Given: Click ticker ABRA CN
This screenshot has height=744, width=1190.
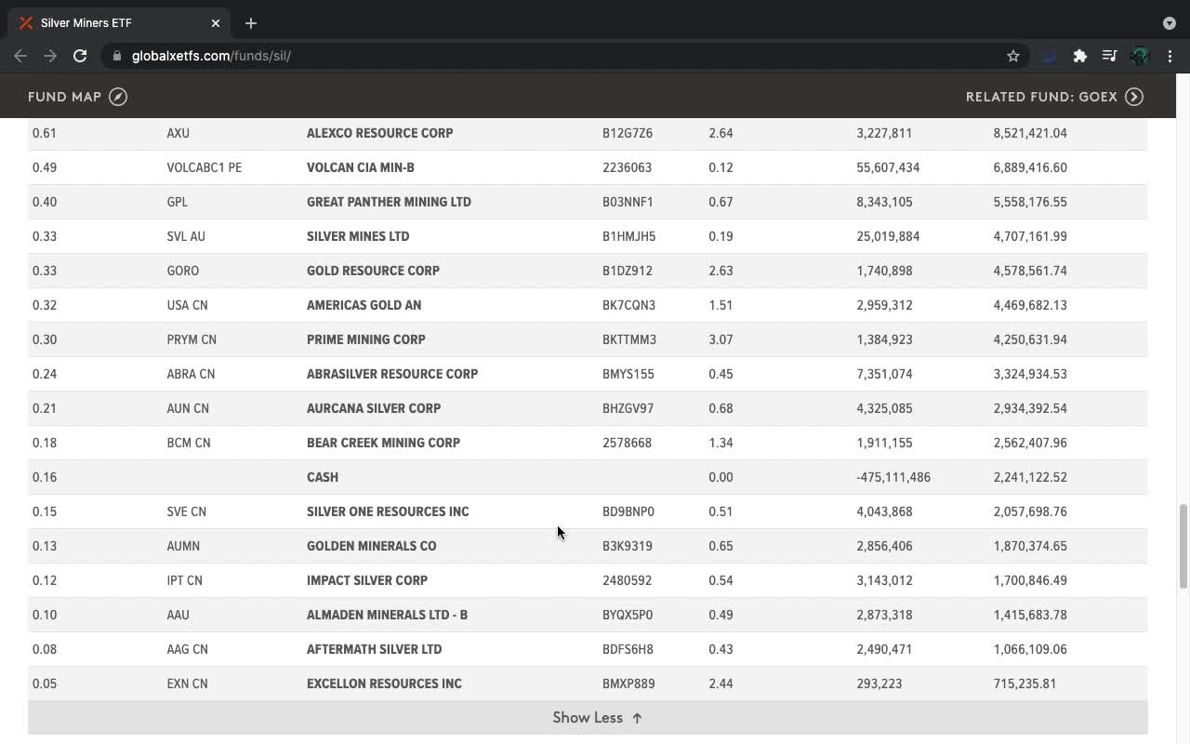Looking at the screenshot, I should click(x=191, y=374).
